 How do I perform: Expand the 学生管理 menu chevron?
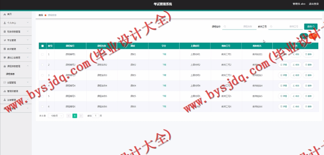pos(28,40)
